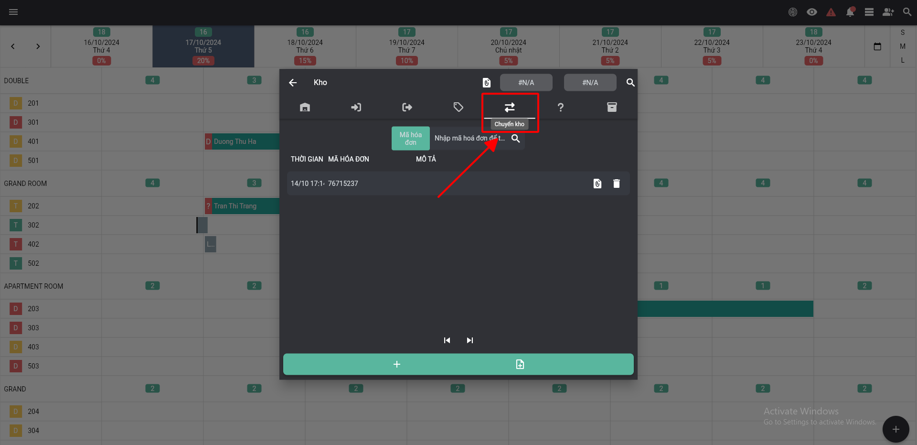The image size is (917, 445).
Task: Click the floating plus button bottom right
Action: point(896,429)
